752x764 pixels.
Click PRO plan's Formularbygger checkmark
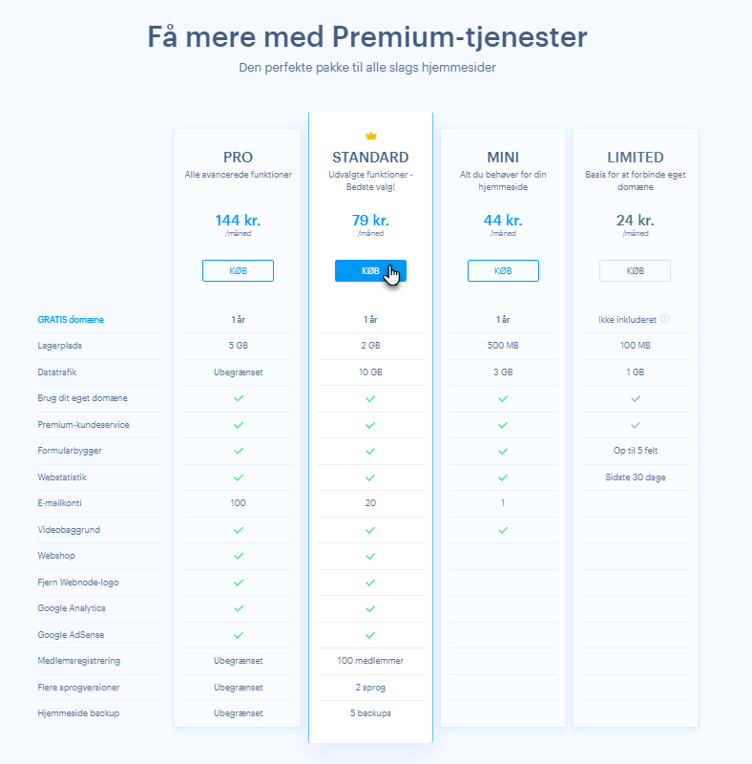pyautogui.click(x=238, y=450)
